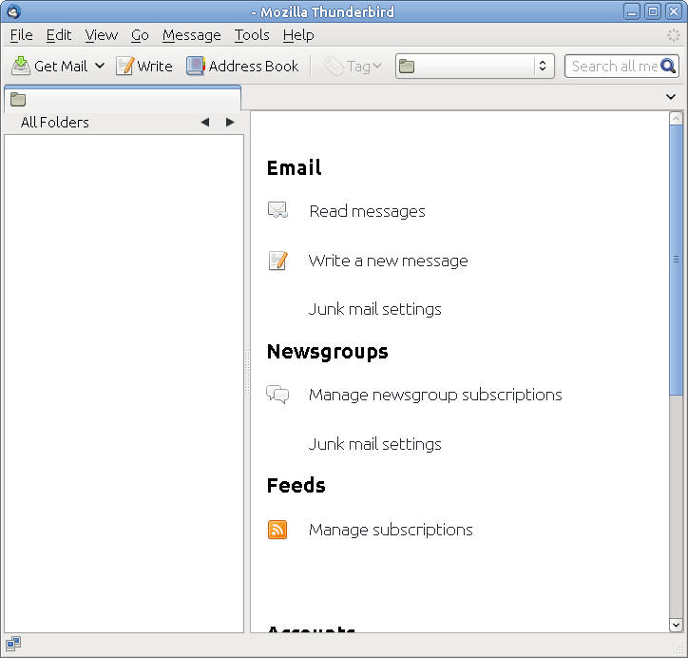Switch to previous folder view mode

[x=205, y=122]
